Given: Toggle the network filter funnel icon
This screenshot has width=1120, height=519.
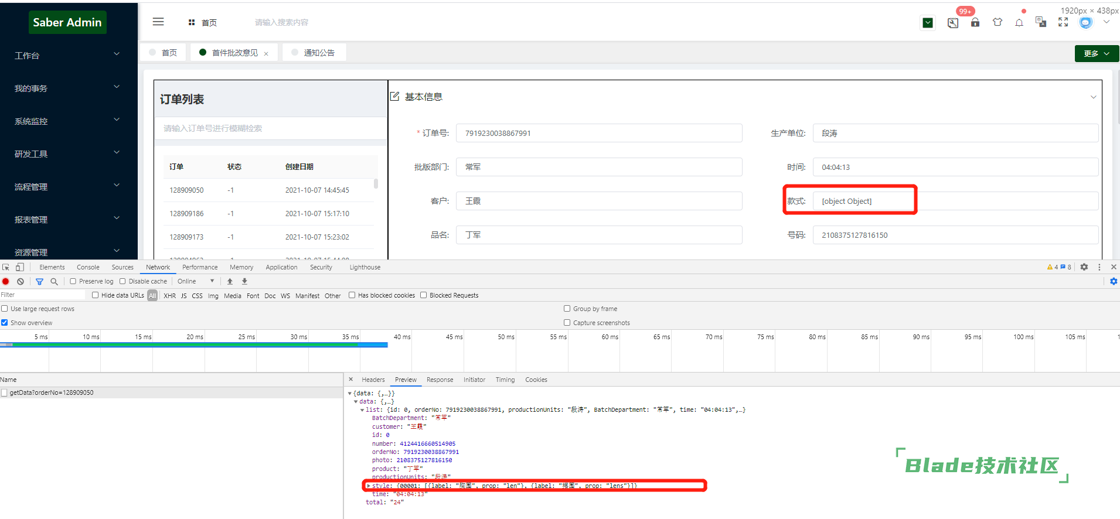Looking at the screenshot, I should pyautogui.click(x=39, y=281).
